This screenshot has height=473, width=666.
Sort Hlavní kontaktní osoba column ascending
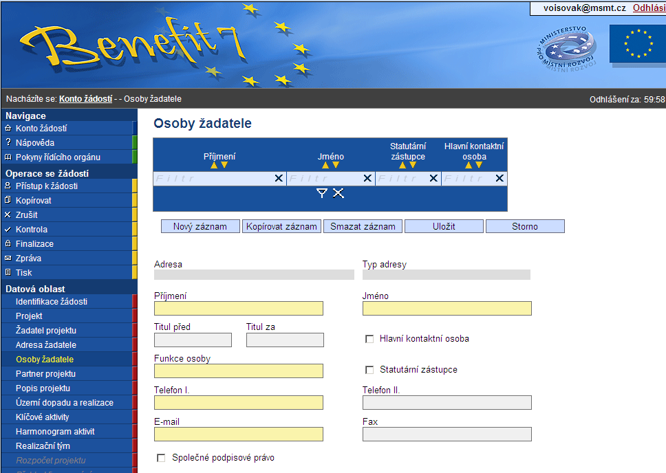469,165
